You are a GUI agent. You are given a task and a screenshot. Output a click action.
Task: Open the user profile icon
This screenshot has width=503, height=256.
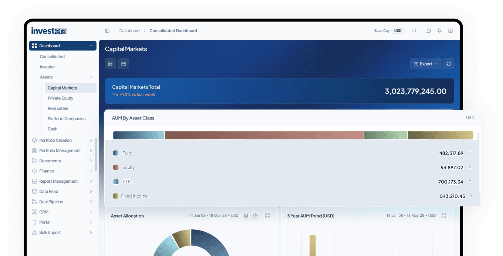click(450, 31)
